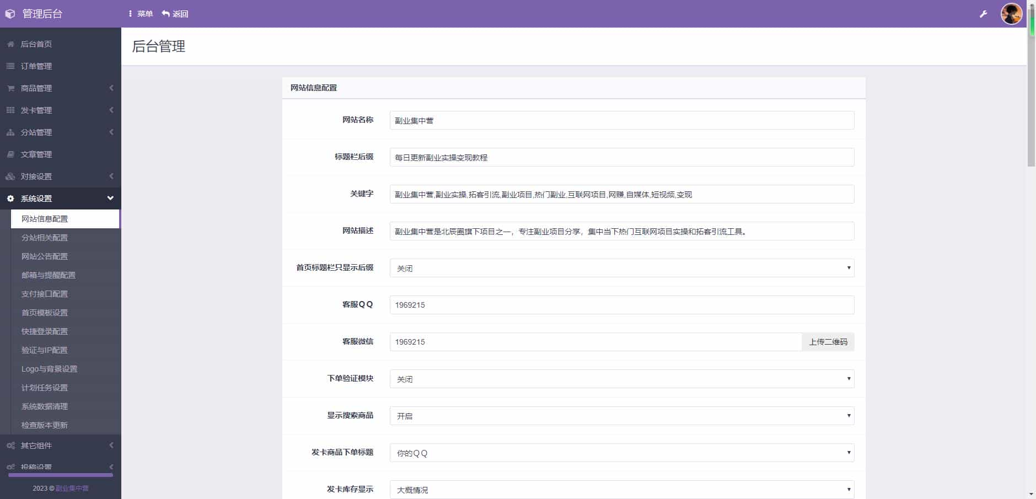Toggle the 菜单 sidebar button

141,14
